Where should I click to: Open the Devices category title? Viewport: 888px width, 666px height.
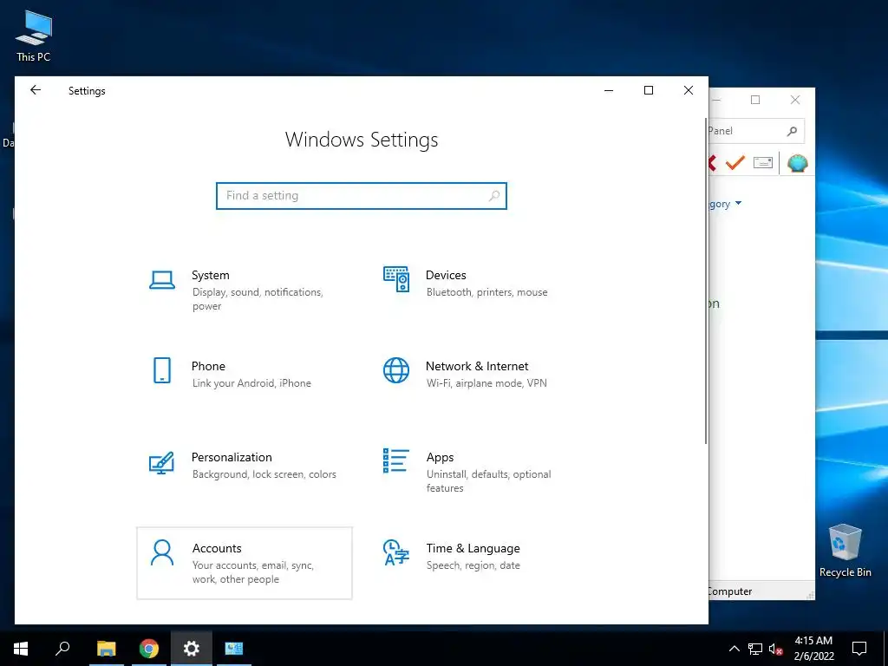pyautogui.click(x=446, y=275)
